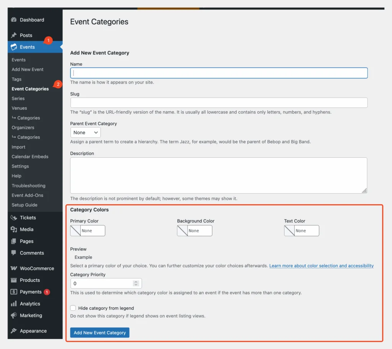The height and width of the screenshot is (349, 392).
Task: Focus the Name input field
Action: pyautogui.click(x=219, y=73)
